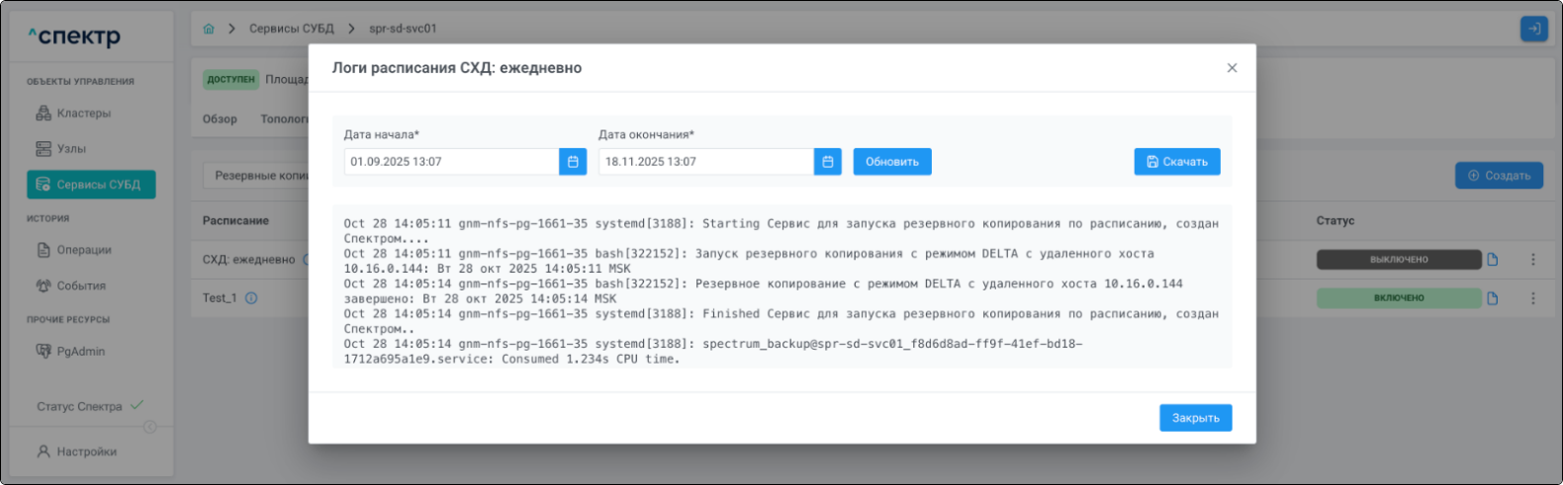This screenshot has height=485, width=1563.
Task: Open PgAdmin from the sidebar
Action: click(x=80, y=352)
